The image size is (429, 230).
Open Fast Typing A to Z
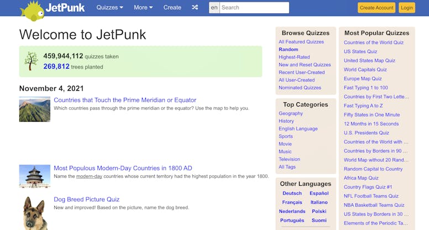[363, 106]
